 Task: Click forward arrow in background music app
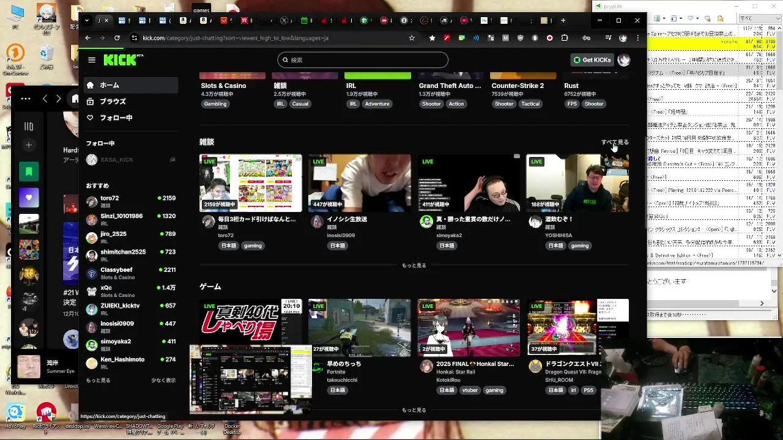(58, 98)
